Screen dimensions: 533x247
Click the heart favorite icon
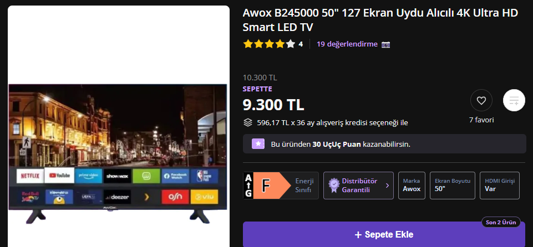481,100
